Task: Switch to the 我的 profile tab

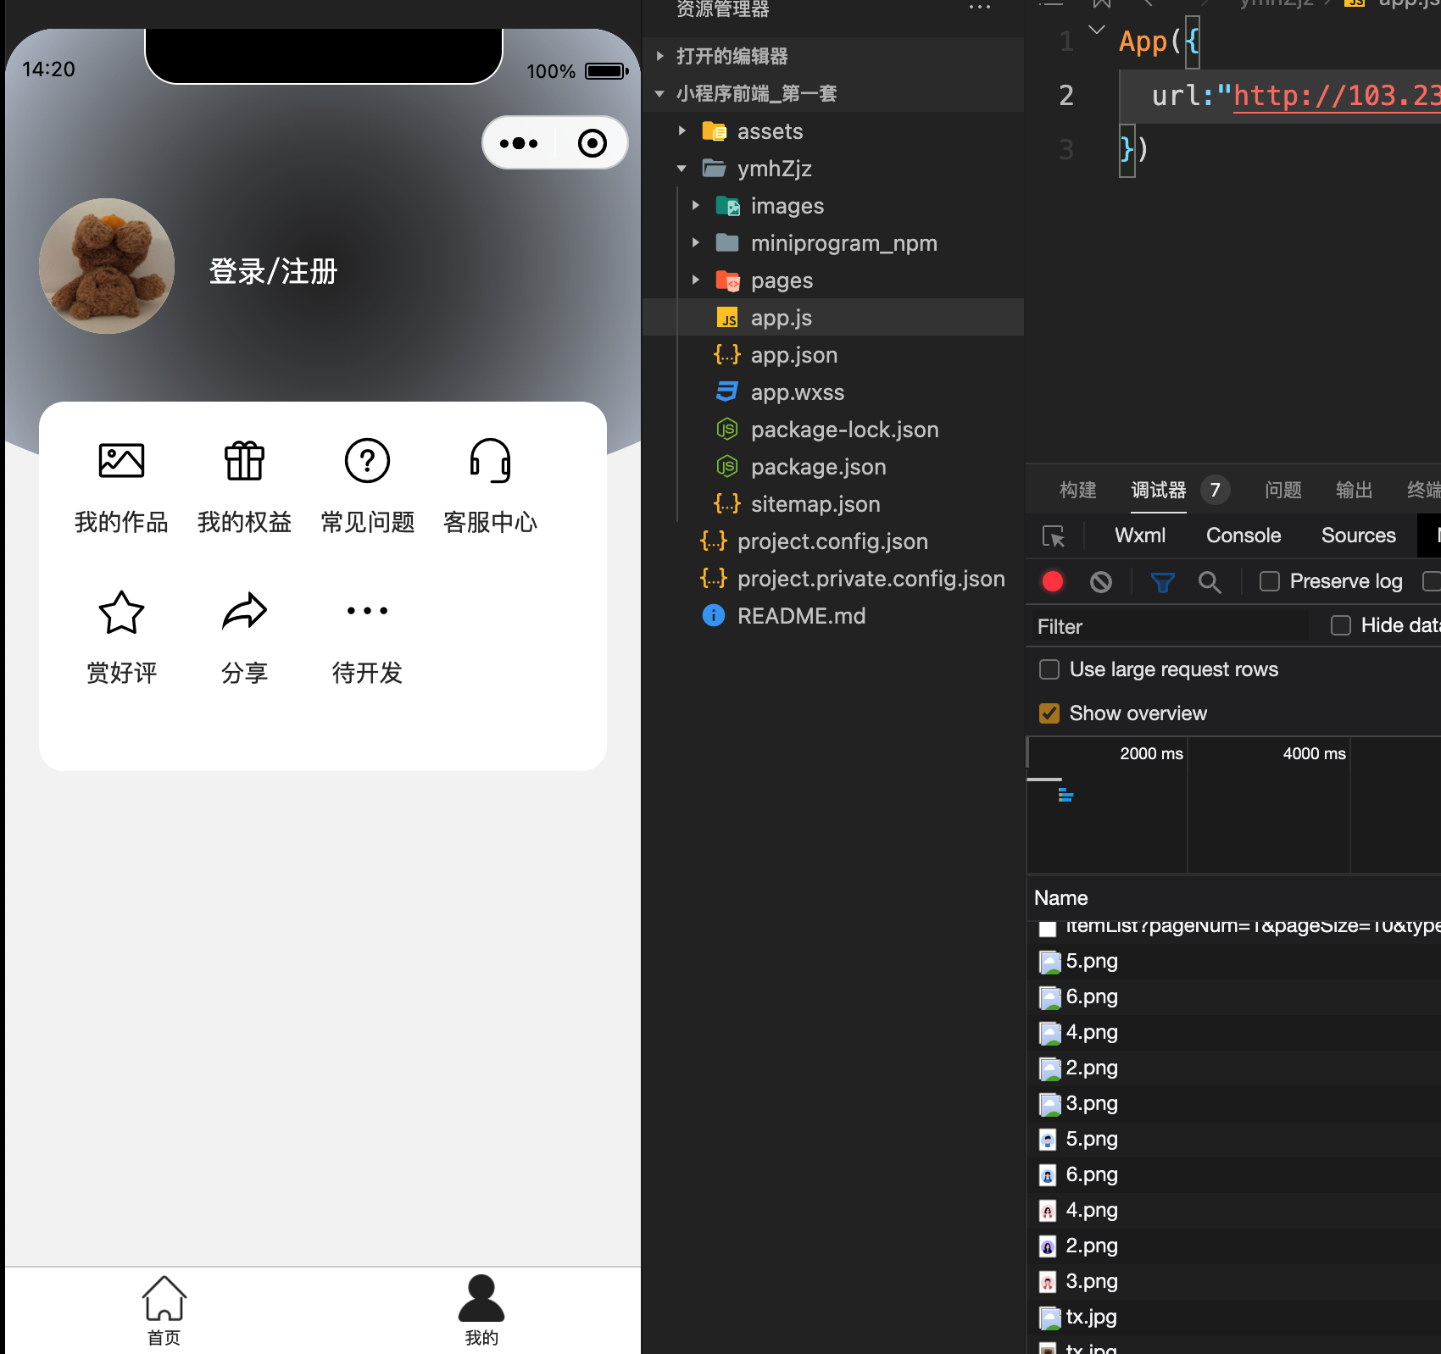Action: [x=481, y=1310]
